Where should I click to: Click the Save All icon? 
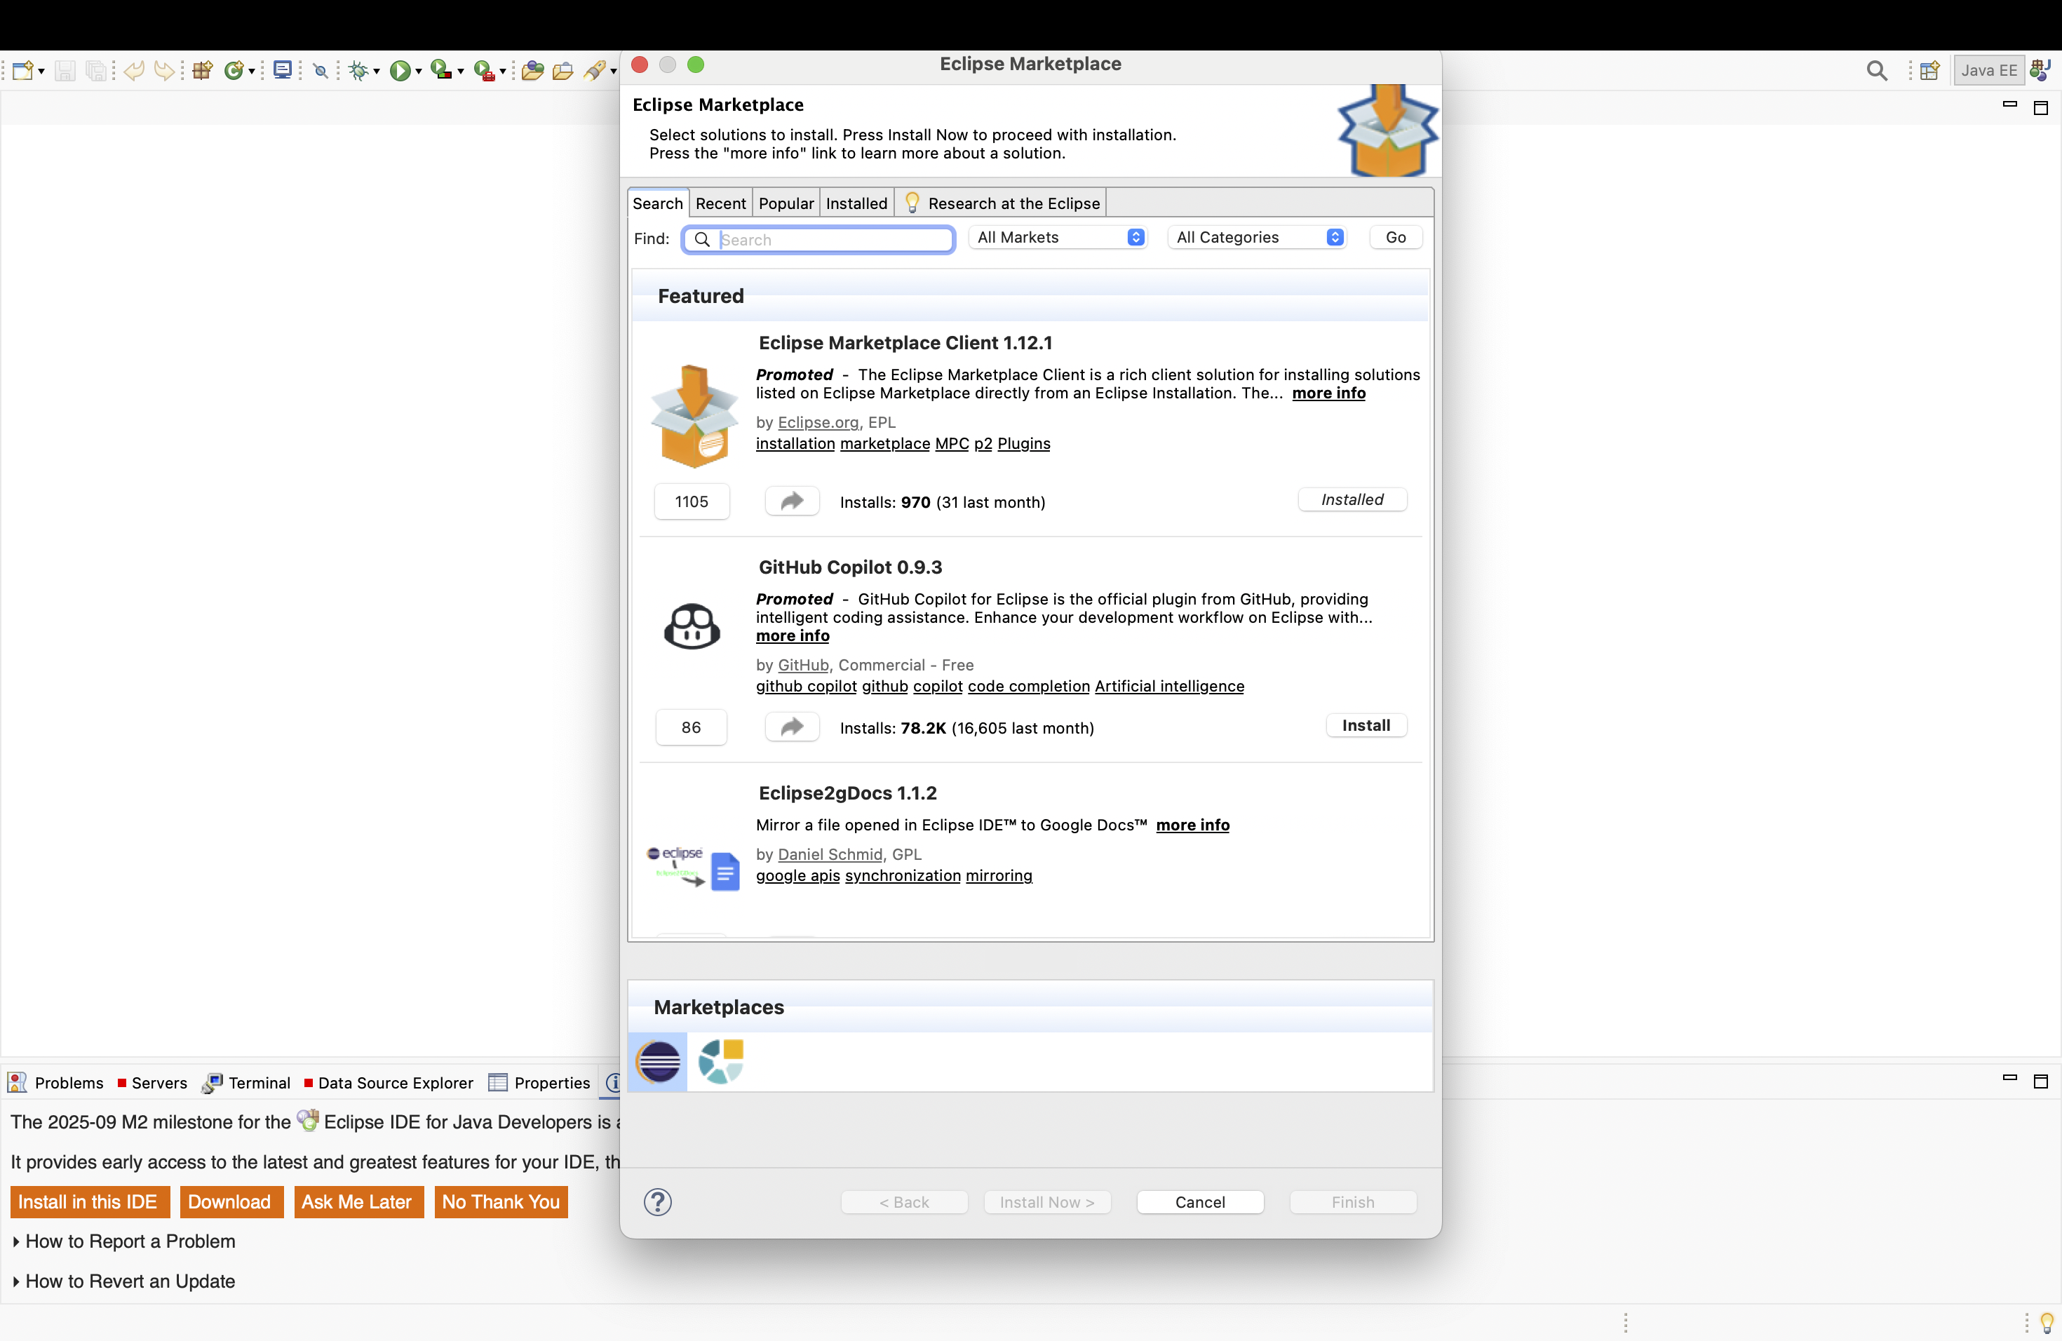tap(96, 70)
